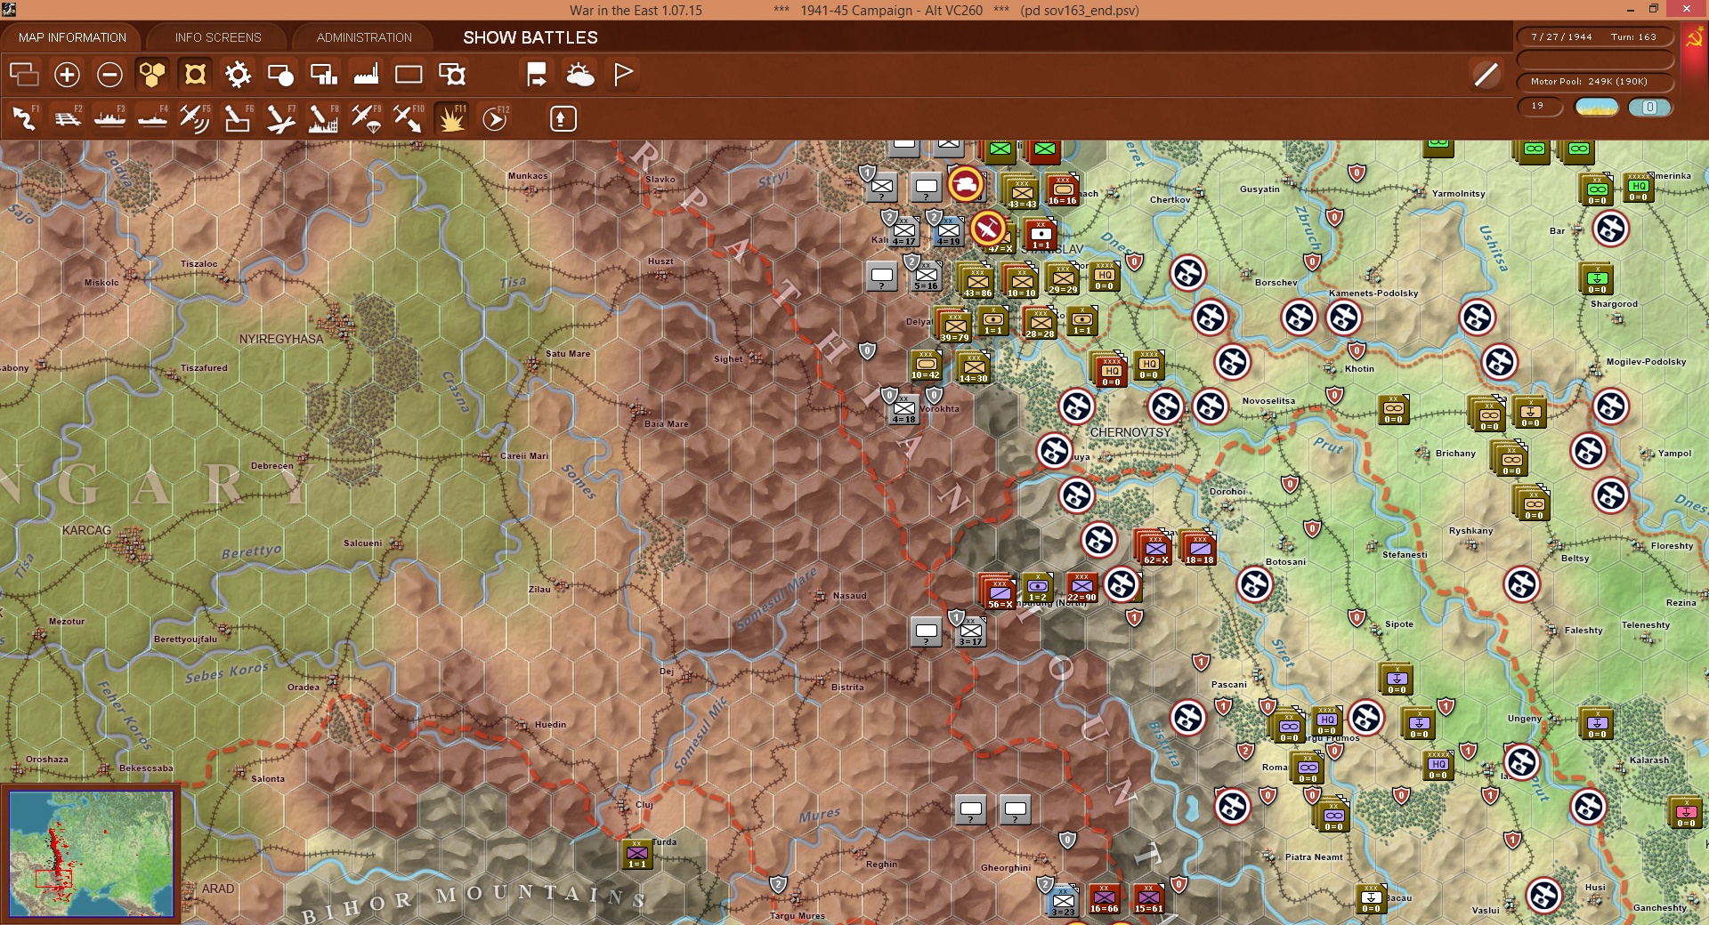Select the F5 air recon mode

pos(195,118)
